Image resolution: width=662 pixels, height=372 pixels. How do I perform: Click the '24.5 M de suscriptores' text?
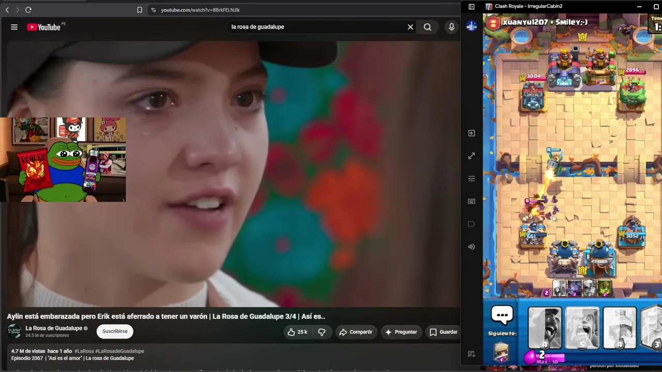click(x=47, y=335)
